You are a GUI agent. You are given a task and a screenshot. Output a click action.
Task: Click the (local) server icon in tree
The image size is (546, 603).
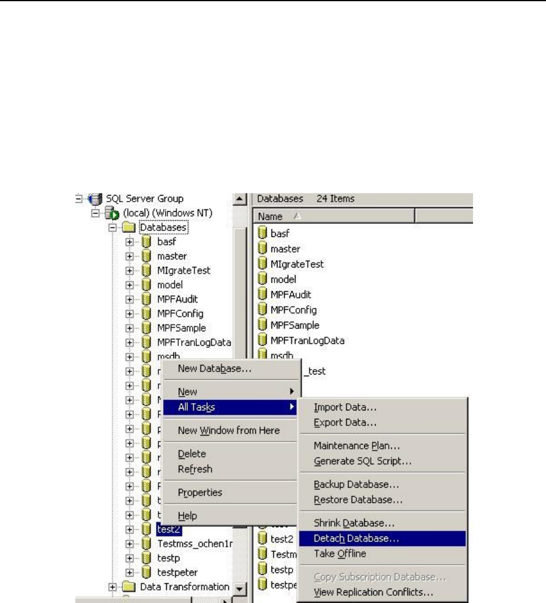click(x=112, y=213)
